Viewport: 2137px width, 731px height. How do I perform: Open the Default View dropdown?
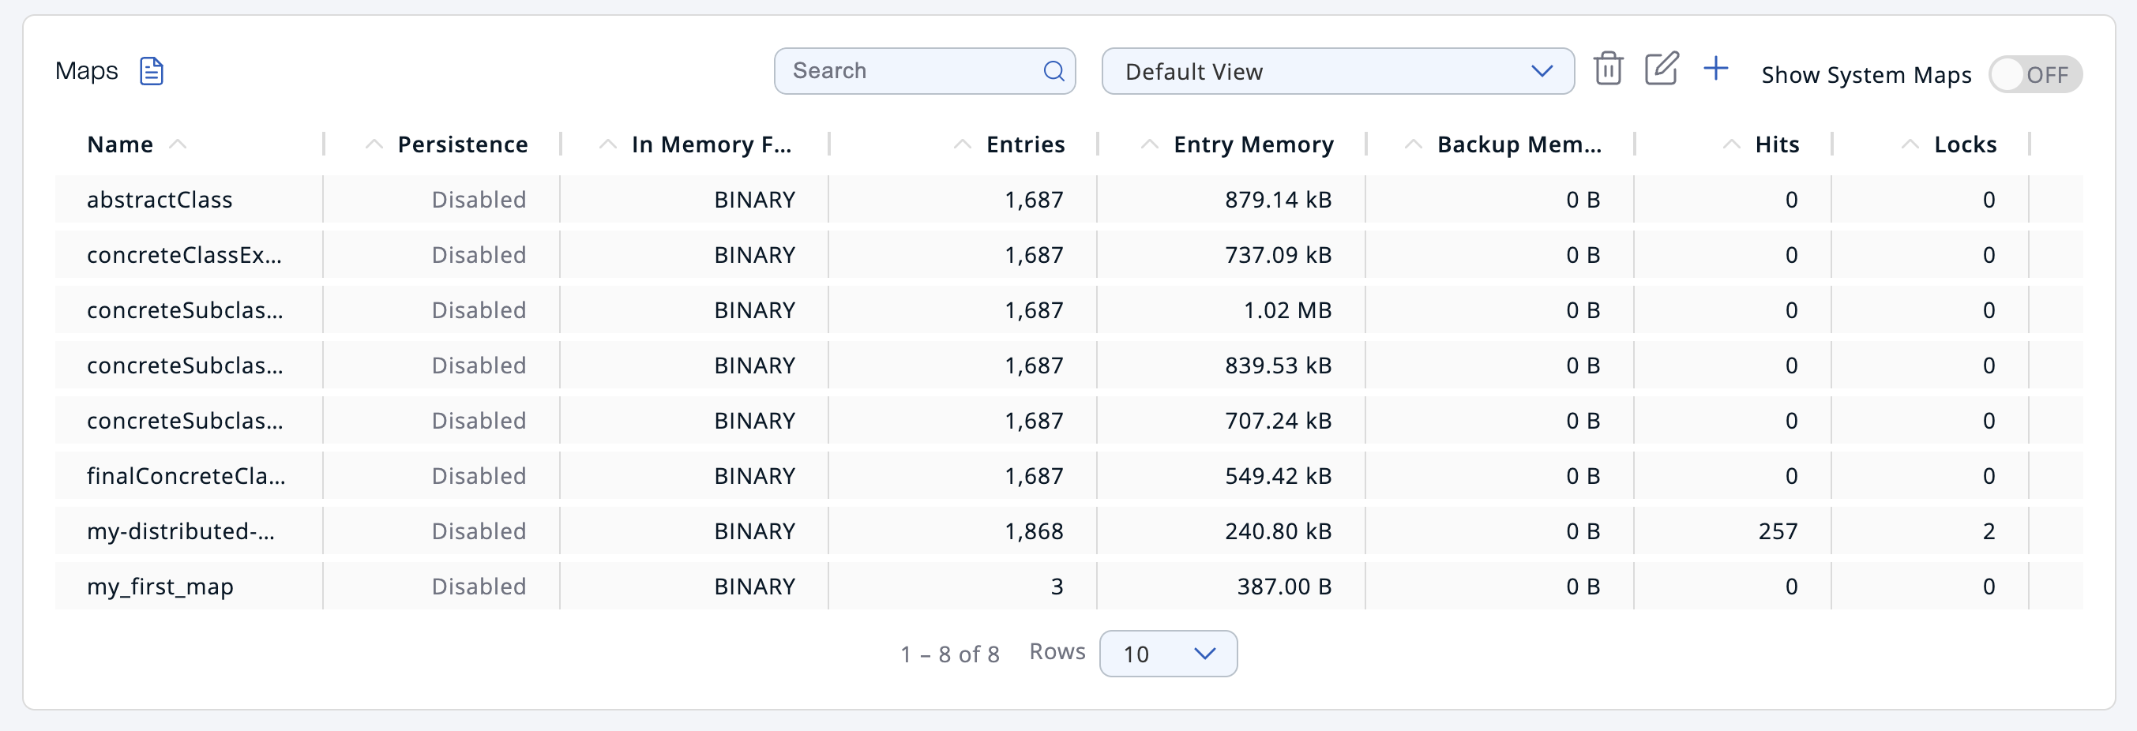1336,71
